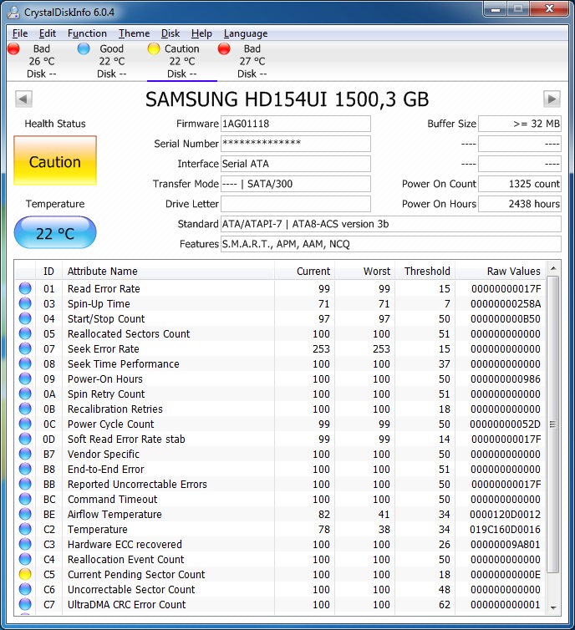
Task: Click the status icon for Read Error Rate
Action: 25,288
